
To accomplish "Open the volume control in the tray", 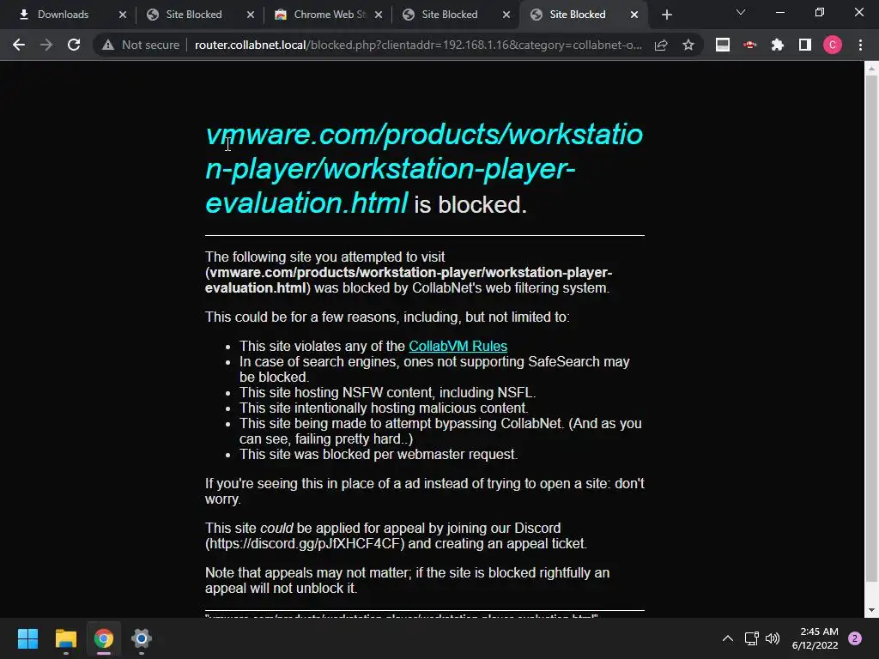I will [x=773, y=638].
